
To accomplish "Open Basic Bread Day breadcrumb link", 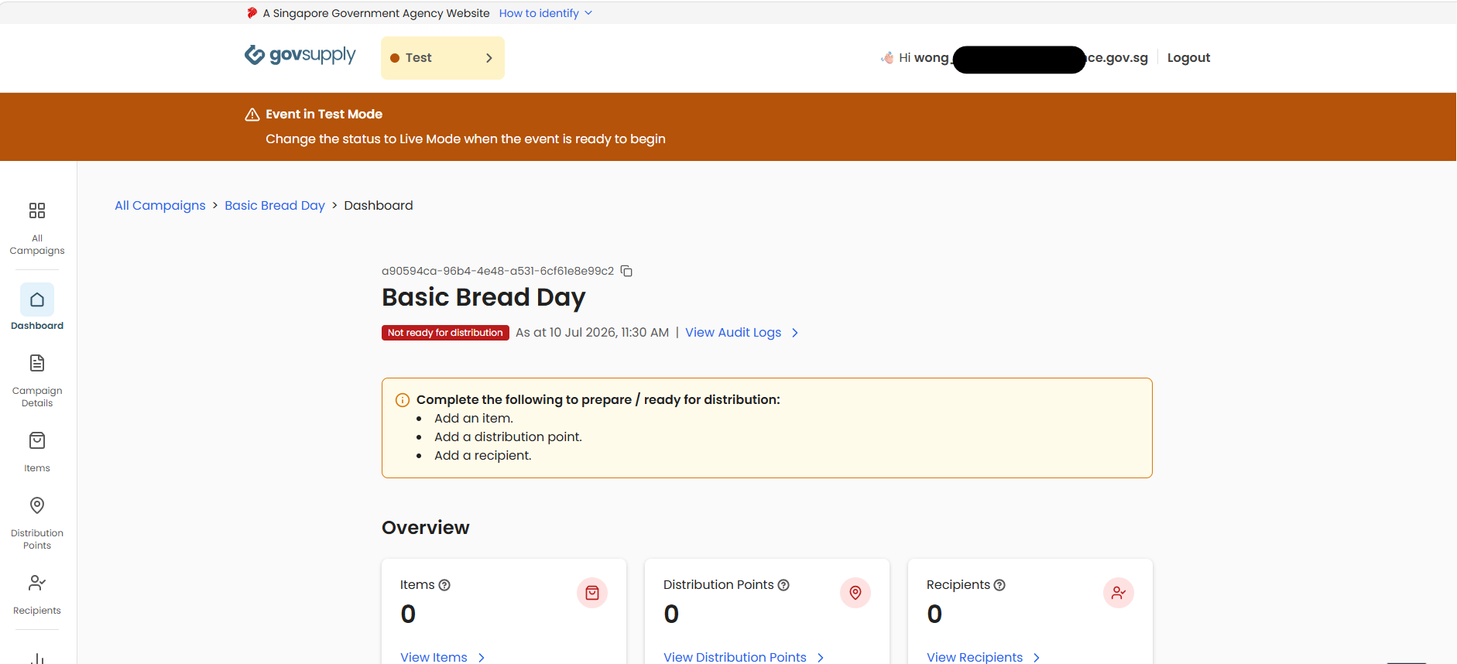I will click(x=275, y=205).
